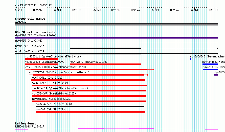225x132 pixels.
Task: Click the purple dgv2596n223 variant bar
Action: [x=116, y=38]
